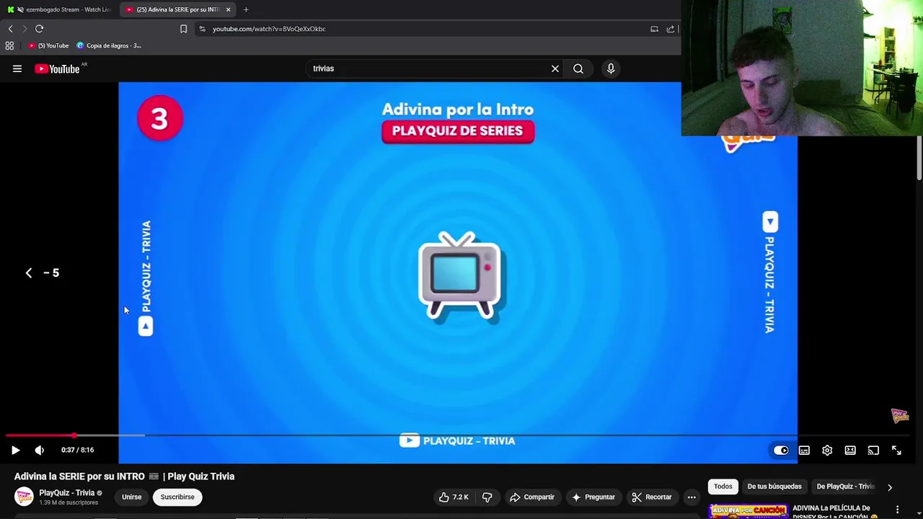This screenshot has width=923, height=519.
Task: Dislike the video
Action: pos(487,497)
